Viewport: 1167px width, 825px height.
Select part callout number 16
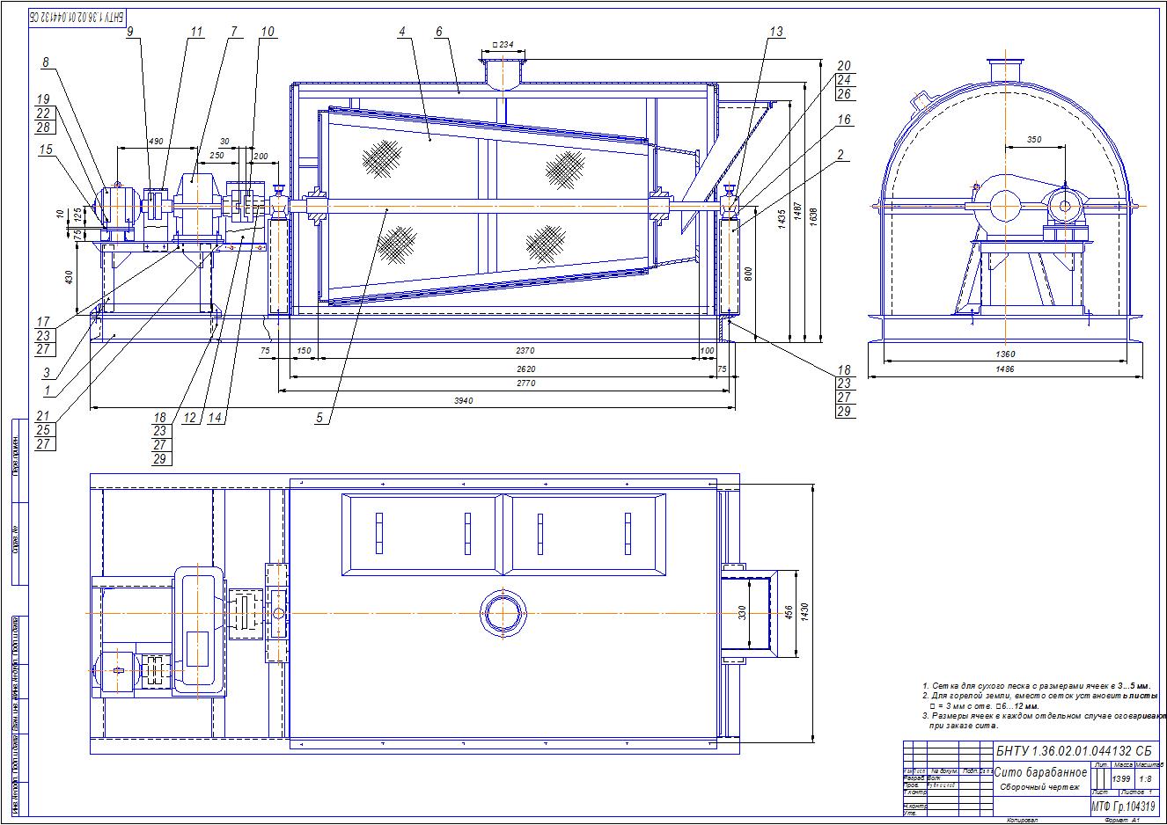pyautogui.click(x=844, y=120)
